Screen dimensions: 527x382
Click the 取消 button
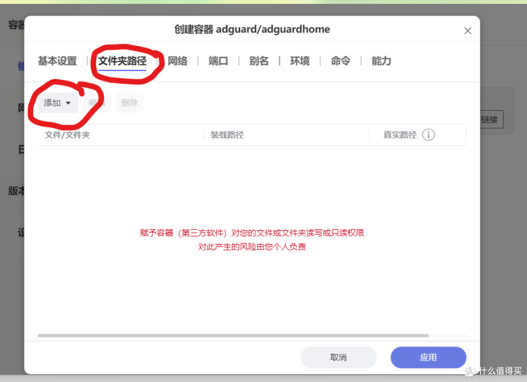tap(339, 357)
